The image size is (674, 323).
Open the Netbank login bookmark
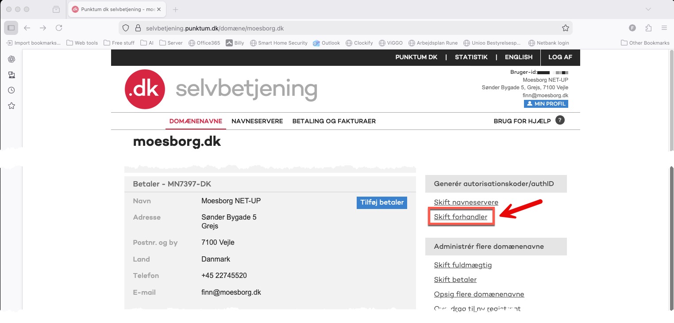(548, 43)
